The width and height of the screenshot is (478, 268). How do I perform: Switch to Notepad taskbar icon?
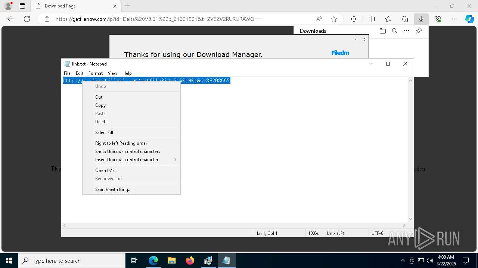click(226, 261)
